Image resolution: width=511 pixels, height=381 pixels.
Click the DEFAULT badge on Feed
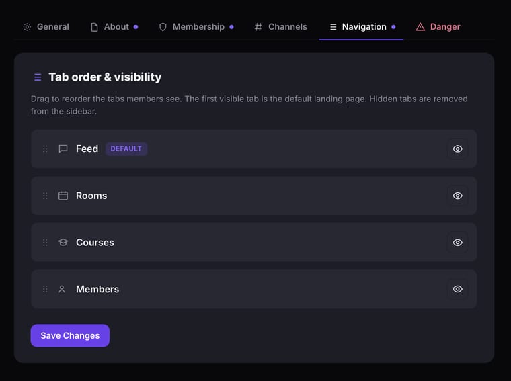(x=126, y=149)
